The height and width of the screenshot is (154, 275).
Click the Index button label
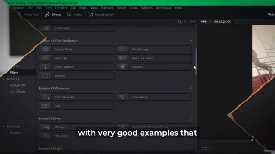pos(78,15)
